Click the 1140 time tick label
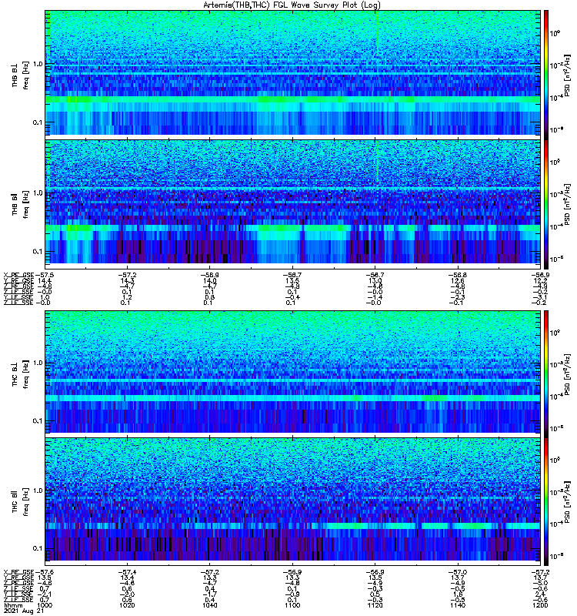 point(458,605)
